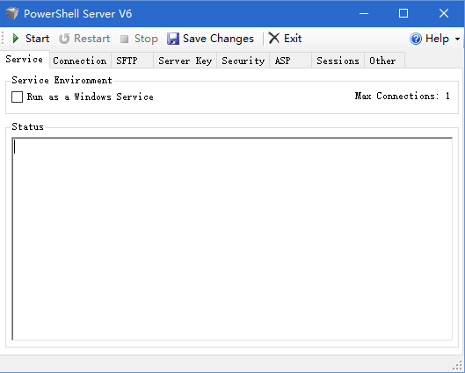
Task: Go to the Security tab
Action: point(243,61)
